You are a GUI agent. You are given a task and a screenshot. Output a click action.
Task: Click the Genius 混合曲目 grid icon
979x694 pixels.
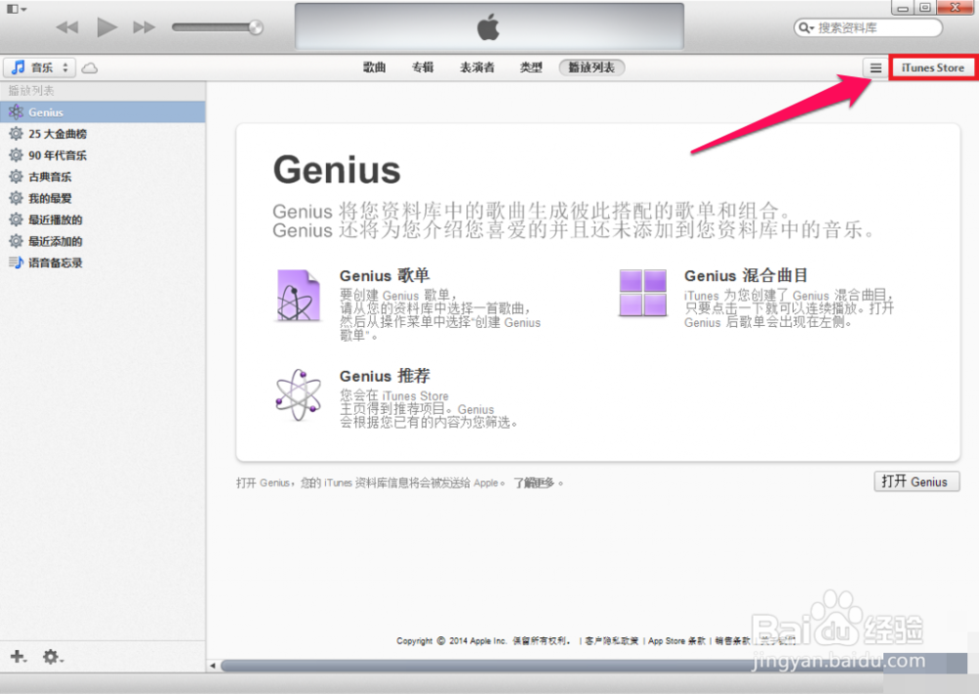[642, 293]
